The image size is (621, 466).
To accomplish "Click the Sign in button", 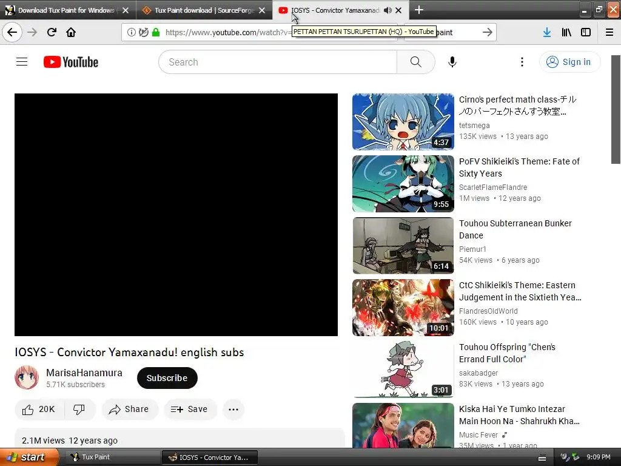I will tap(569, 62).
